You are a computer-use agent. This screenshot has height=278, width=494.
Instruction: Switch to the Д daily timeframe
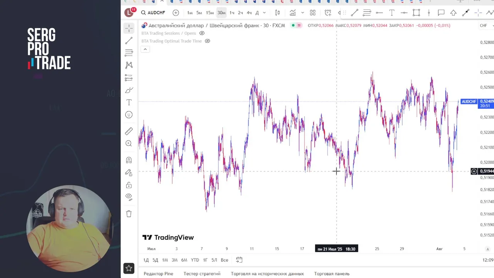[x=257, y=13]
